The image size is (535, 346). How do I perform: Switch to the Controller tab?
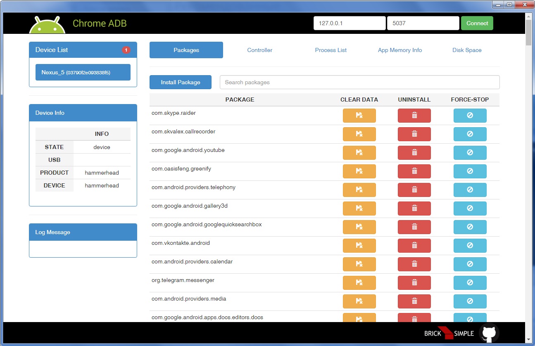point(259,50)
